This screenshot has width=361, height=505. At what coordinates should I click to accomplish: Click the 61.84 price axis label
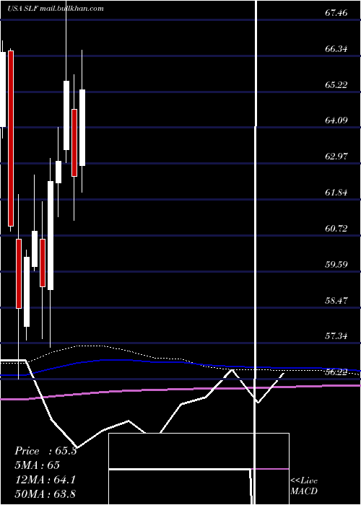[x=336, y=193]
